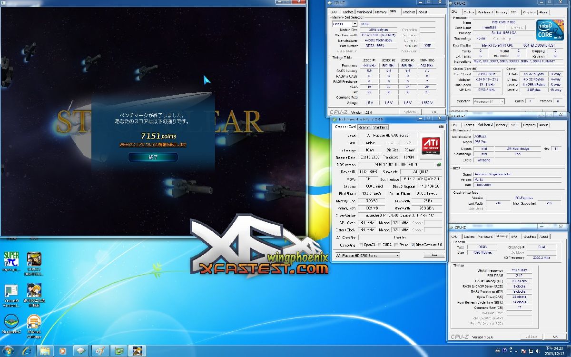571x357 pixels.
Task: Open the 3DMark Vantage desktop icon
Action: [34, 326]
